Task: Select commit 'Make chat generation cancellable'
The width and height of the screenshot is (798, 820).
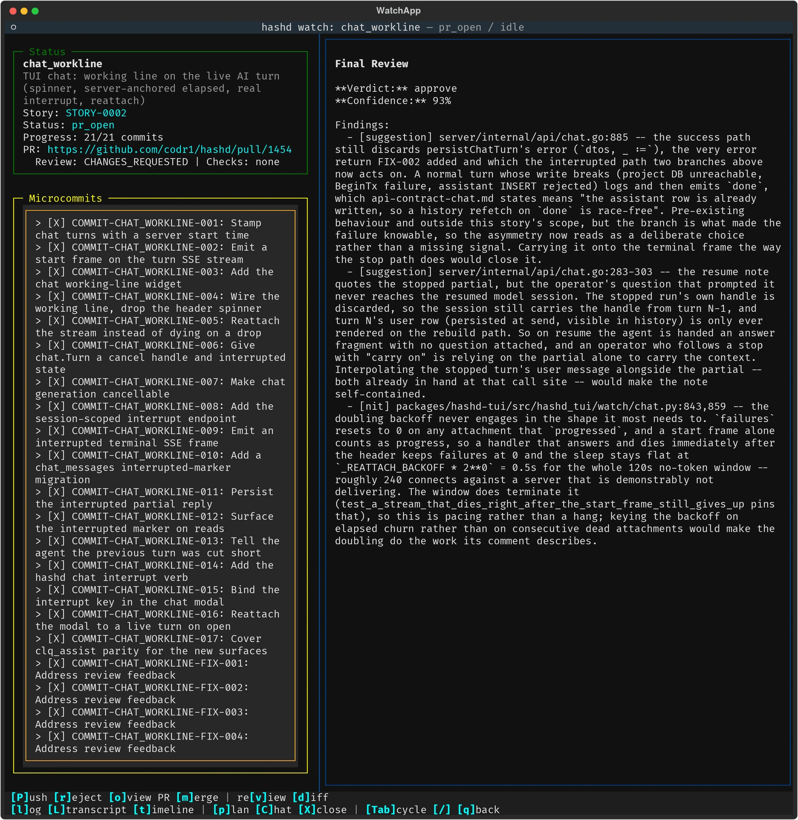Action: pos(160,388)
